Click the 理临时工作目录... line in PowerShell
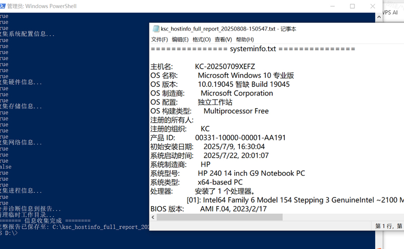The width and height of the screenshot is (404, 249). (27, 215)
